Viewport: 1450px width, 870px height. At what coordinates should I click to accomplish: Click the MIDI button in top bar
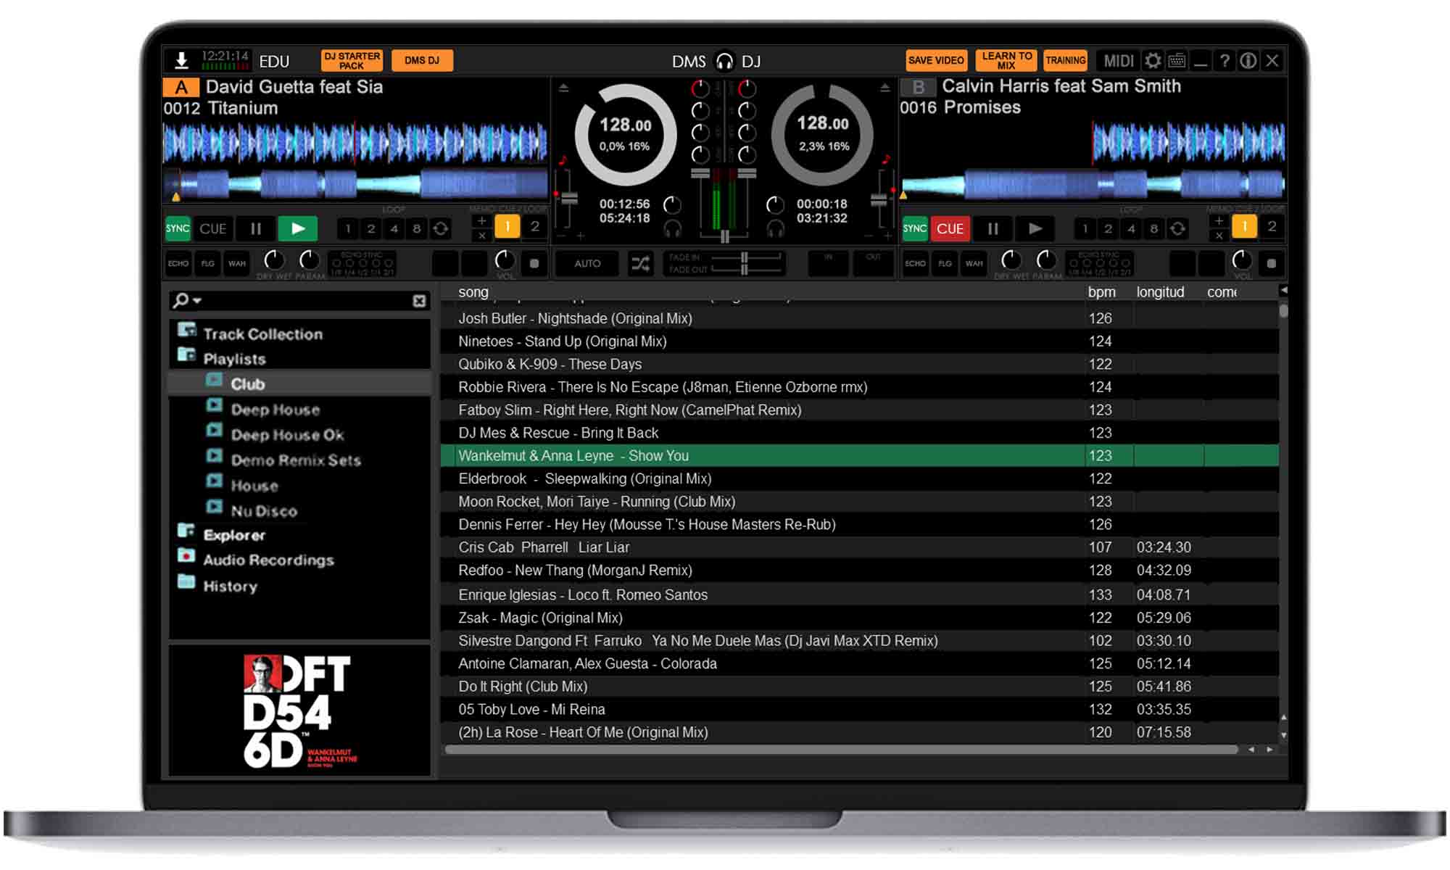coord(1119,60)
